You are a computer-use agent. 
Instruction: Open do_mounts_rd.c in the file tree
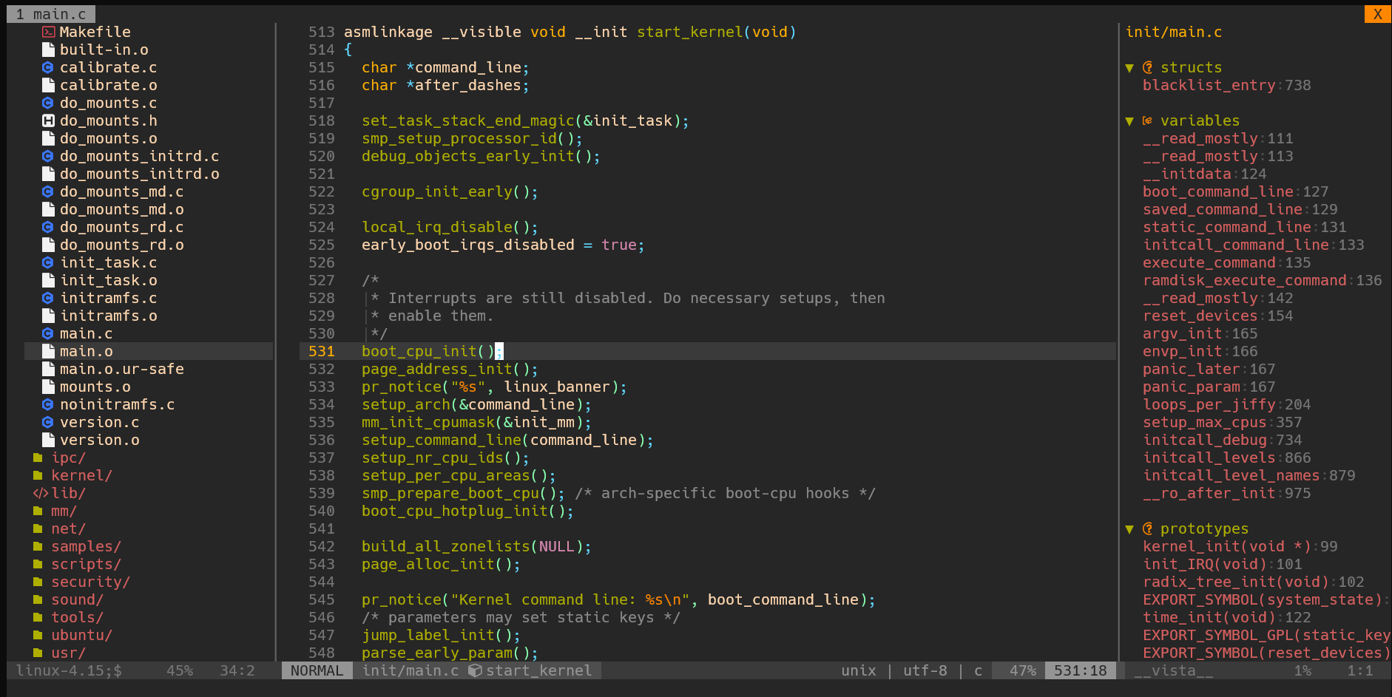click(x=121, y=227)
